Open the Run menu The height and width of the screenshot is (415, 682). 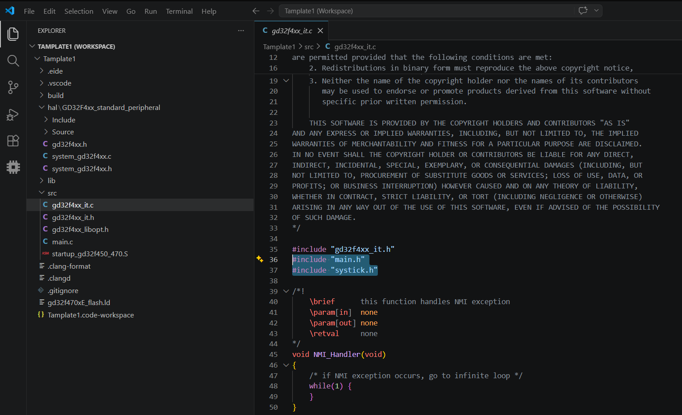[151, 11]
